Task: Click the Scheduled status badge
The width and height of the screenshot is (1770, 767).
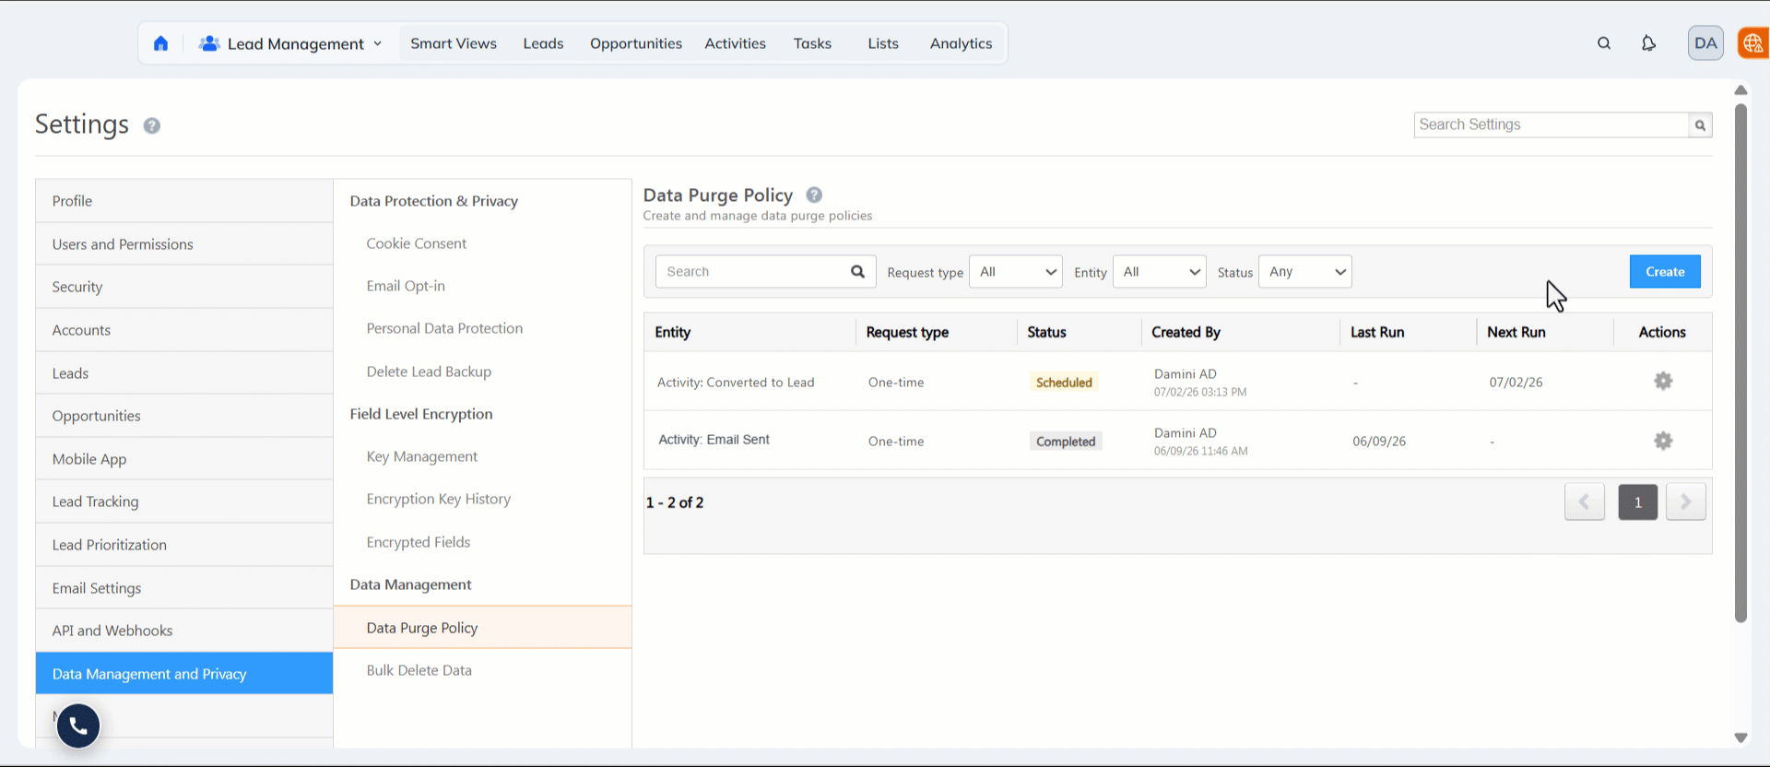Action: tap(1064, 383)
